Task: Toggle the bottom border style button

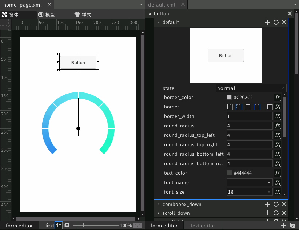Action: click(257, 107)
